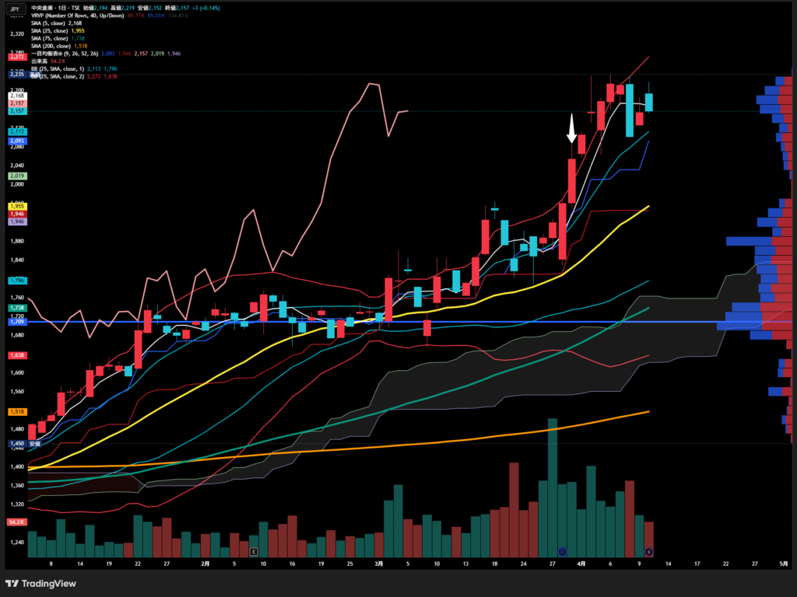Image resolution: width=797 pixels, height=597 pixels.
Task: Click the yellow 1,955 price axis label
Action: (16, 205)
